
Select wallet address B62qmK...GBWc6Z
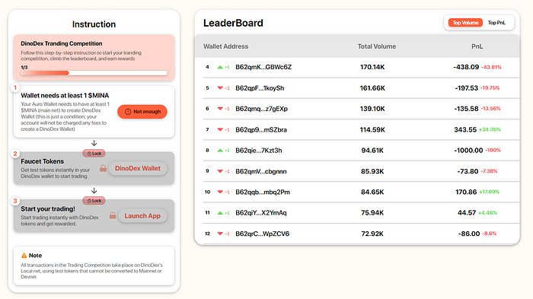263,67
